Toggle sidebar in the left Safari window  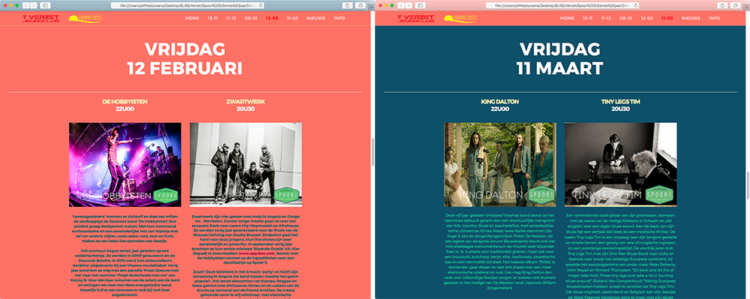(x=46, y=5)
